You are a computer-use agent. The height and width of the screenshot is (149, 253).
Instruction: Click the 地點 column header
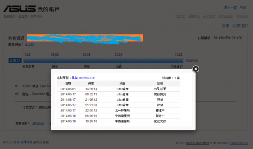pyautogui.click(x=123, y=83)
